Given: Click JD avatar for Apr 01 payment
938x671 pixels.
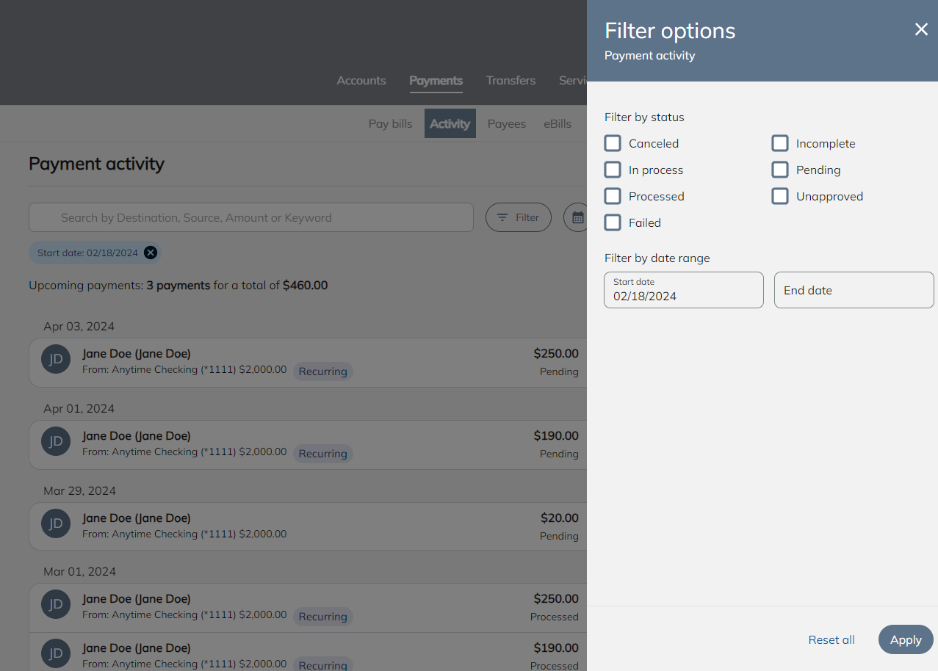Looking at the screenshot, I should (56, 441).
